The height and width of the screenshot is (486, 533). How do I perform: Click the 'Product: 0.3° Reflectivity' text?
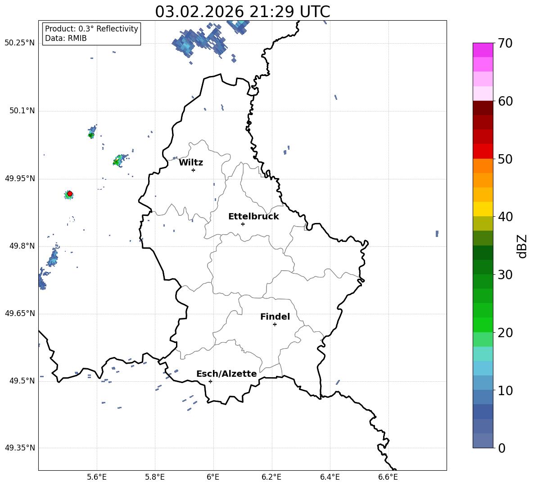click(x=91, y=28)
